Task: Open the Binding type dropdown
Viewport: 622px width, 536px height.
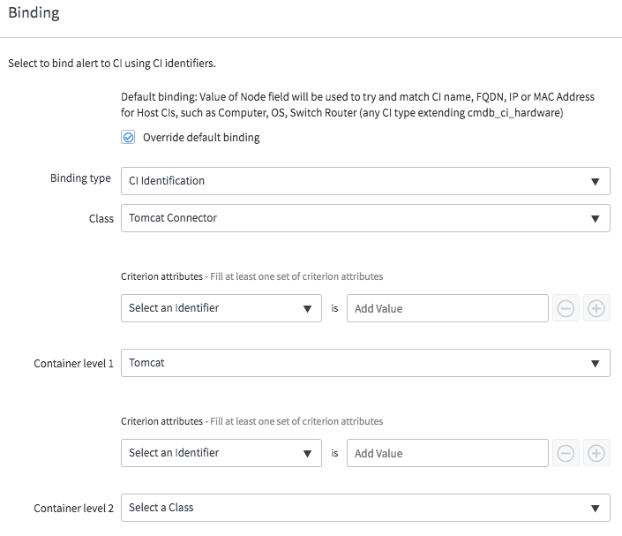Action: [365, 181]
